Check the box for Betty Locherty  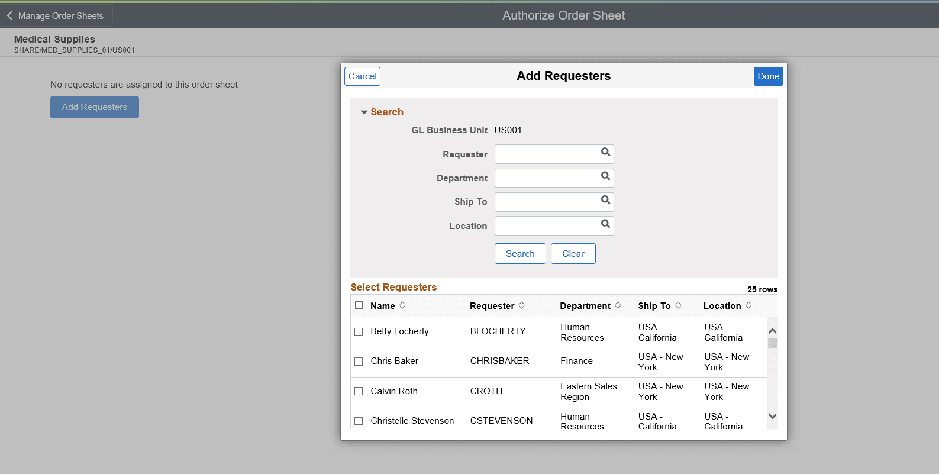click(359, 331)
